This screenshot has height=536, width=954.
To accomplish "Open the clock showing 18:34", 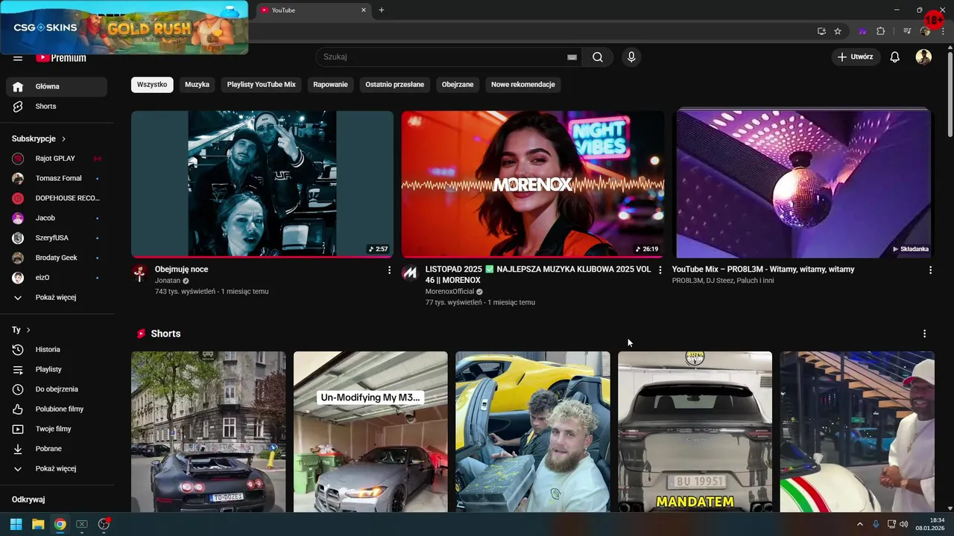I will [x=931, y=524].
